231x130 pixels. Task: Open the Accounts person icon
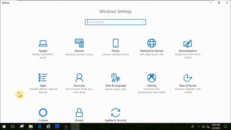point(79,78)
